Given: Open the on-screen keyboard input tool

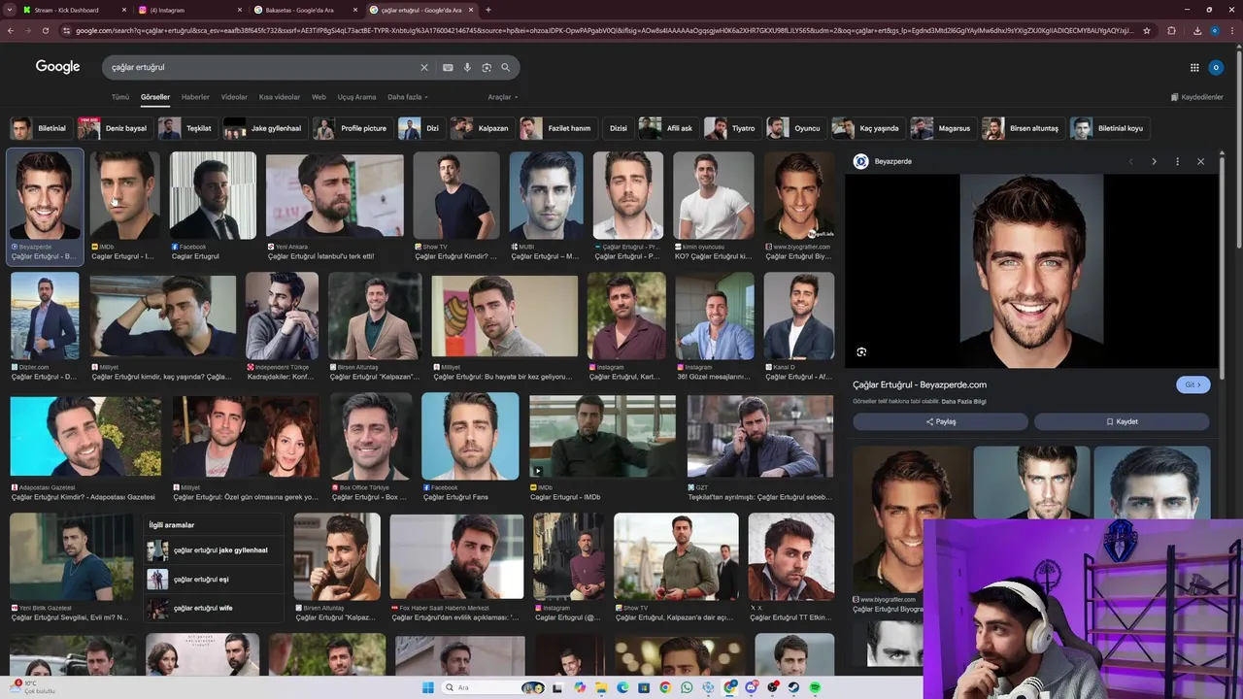Looking at the screenshot, I should (x=448, y=68).
